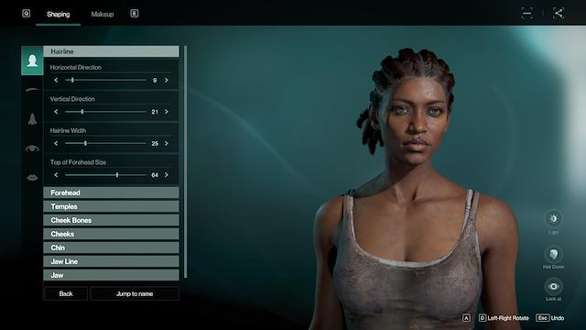Increase Top of Forehead Size with right arrow

click(167, 175)
